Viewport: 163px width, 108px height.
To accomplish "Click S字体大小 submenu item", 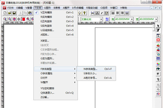I will pos(96,73).
